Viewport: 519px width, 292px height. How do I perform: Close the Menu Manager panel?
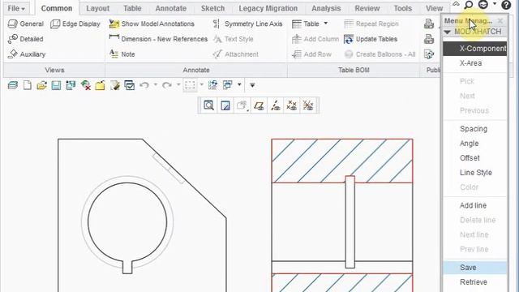point(500,21)
